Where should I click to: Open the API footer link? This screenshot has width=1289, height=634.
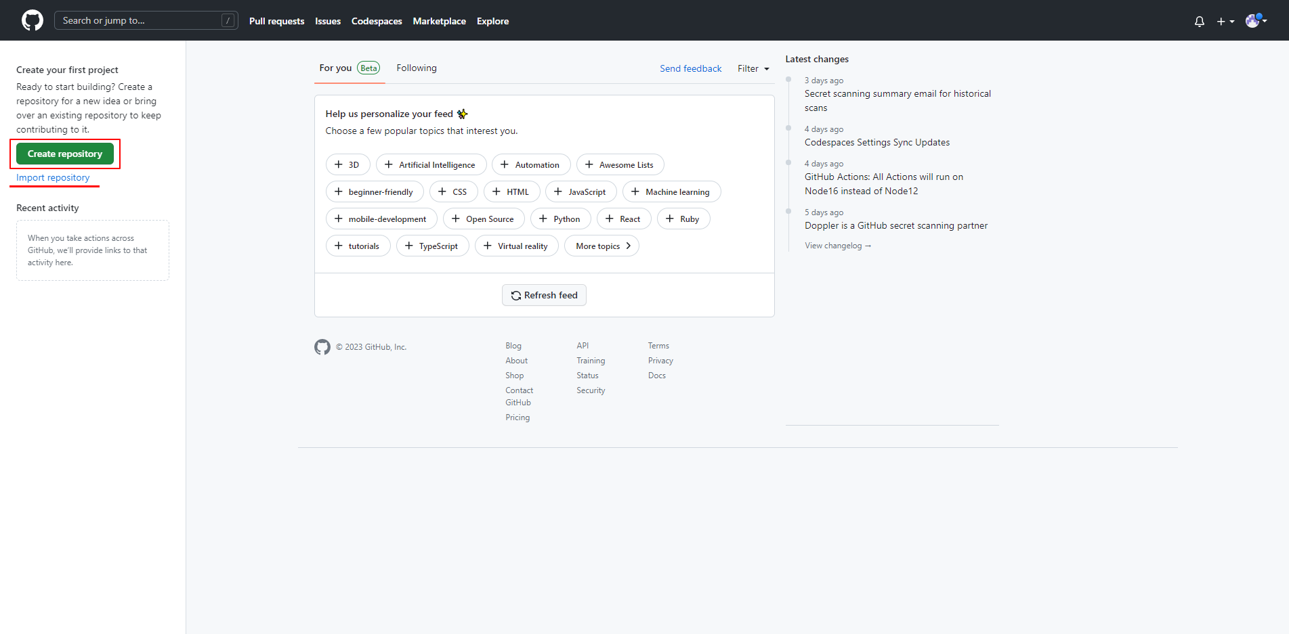(x=583, y=346)
